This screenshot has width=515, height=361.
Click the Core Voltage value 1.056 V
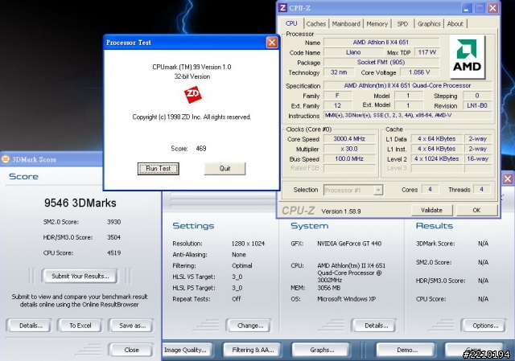click(419, 72)
